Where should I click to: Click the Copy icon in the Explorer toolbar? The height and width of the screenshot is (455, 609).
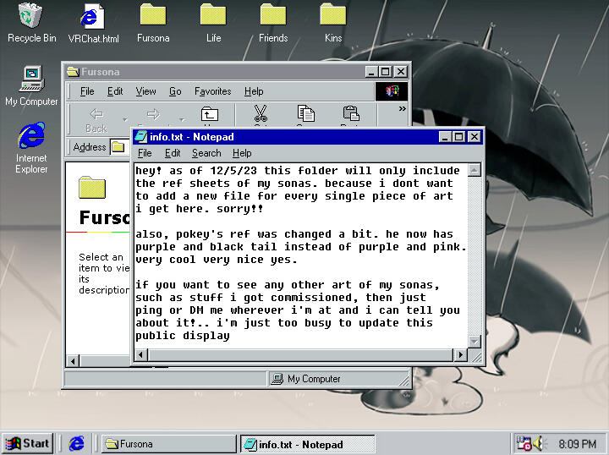coord(305,114)
